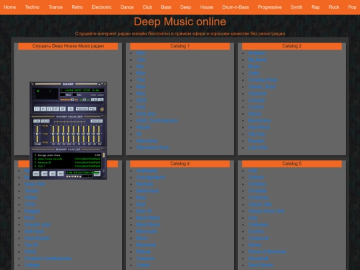Click the Winamp seek position bar
This screenshot has width=360, height=270.
pyautogui.click(x=69, y=103)
